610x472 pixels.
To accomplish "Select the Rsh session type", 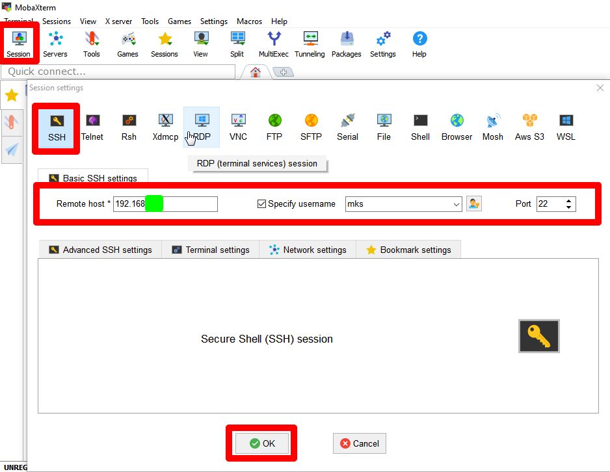I will (x=129, y=127).
